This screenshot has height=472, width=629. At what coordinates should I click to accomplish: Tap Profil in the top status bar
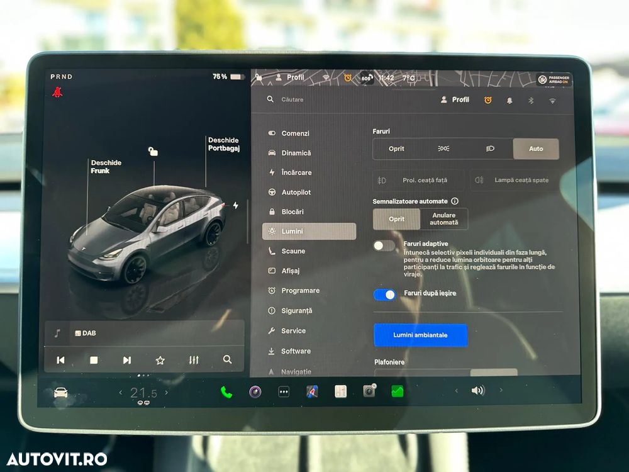(290, 77)
